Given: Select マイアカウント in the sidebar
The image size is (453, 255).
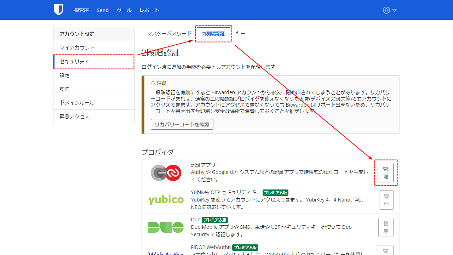Looking at the screenshot, I should click(94, 48).
